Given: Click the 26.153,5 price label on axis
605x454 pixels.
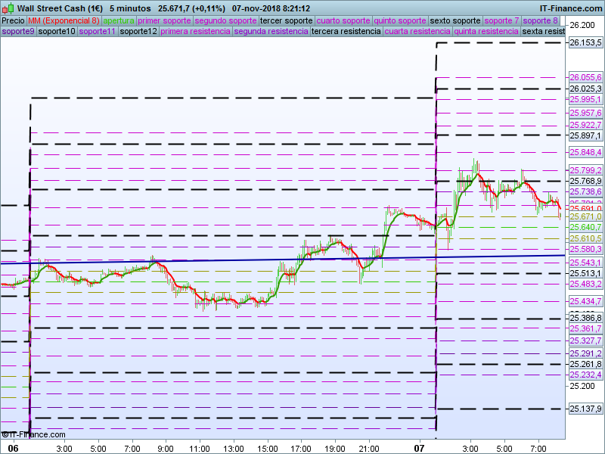Looking at the screenshot, I should (x=585, y=43).
